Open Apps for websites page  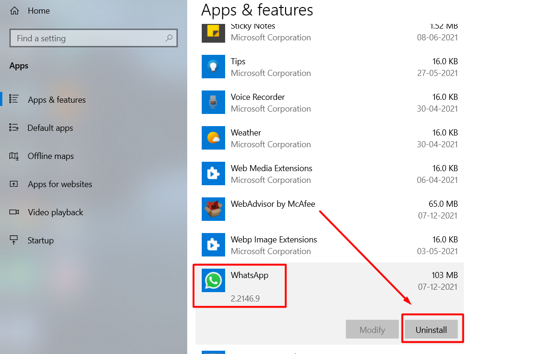pyautogui.click(x=60, y=184)
